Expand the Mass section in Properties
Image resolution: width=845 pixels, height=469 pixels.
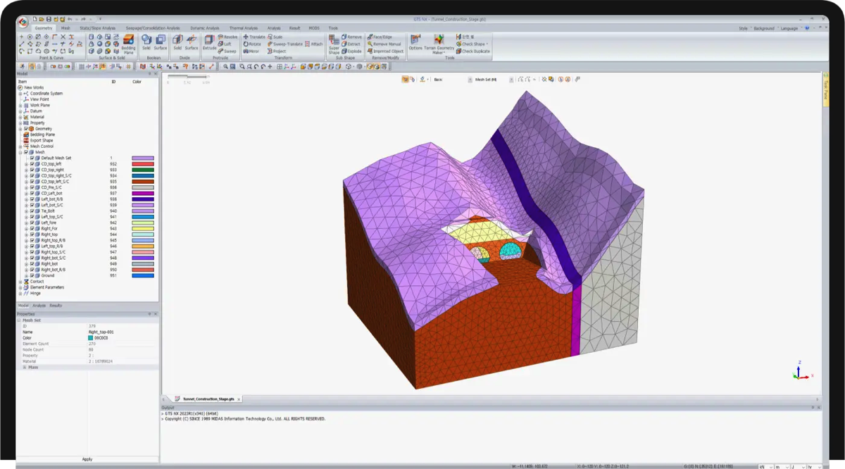click(x=25, y=367)
